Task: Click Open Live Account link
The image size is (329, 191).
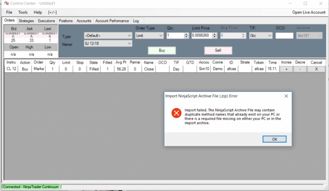Action: click(309, 12)
